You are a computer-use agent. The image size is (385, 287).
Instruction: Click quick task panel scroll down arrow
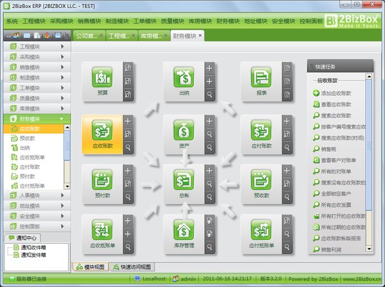click(369, 249)
